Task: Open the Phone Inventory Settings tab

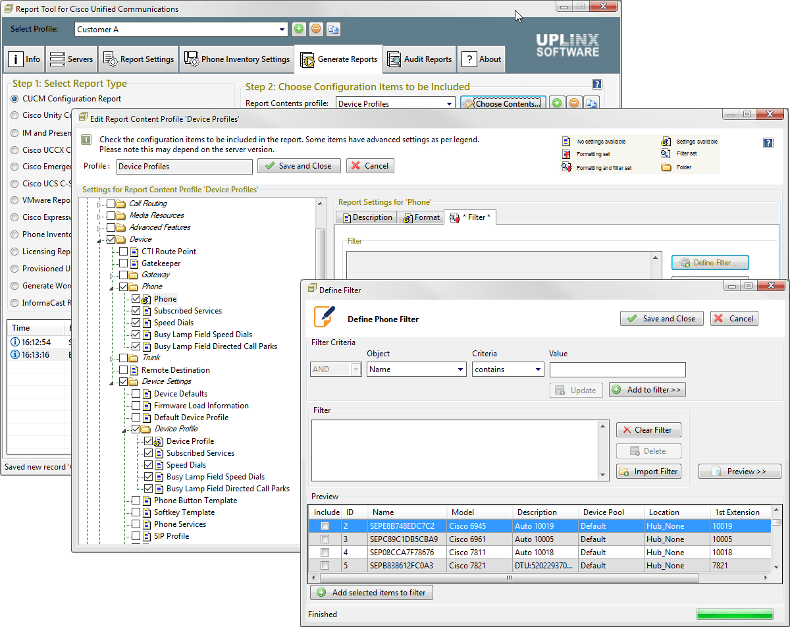Action: coord(237,59)
